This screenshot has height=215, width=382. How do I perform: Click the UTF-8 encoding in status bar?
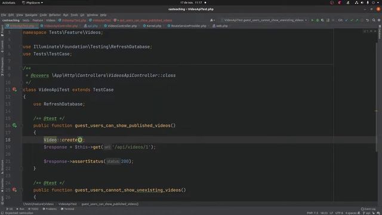(x=339, y=213)
